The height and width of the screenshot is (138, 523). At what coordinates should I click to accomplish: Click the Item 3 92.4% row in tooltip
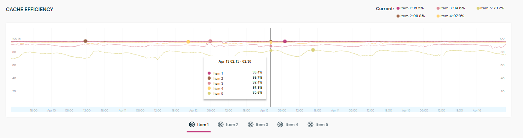[x=235, y=83]
